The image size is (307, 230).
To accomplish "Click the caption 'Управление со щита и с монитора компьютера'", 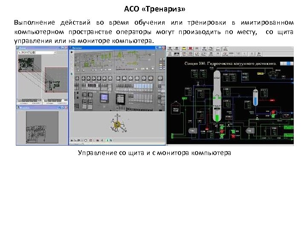I will (154, 153).
